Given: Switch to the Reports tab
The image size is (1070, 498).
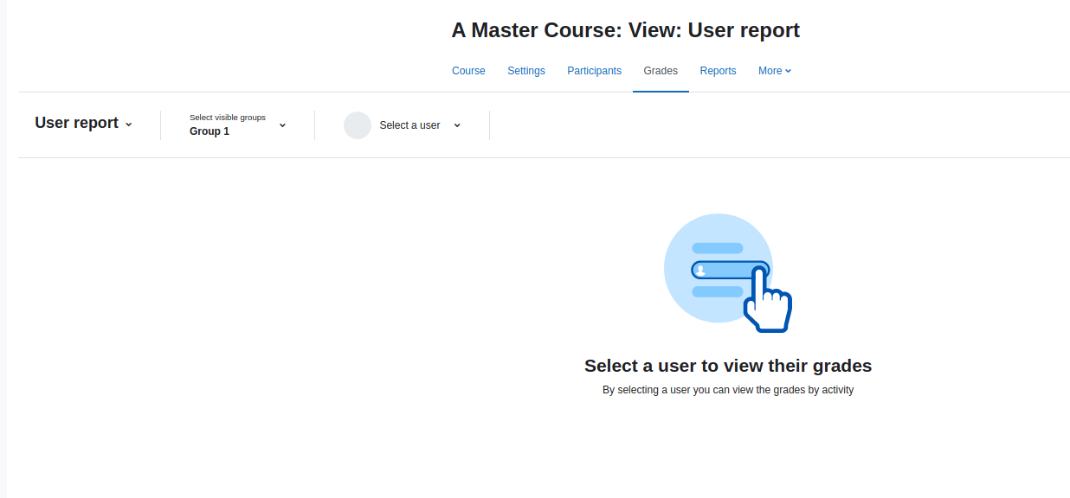Looking at the screenshot, I should coord(718,71).
